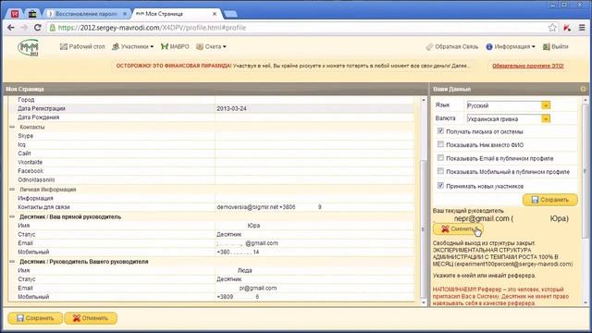This screenshot has width=592, height=333.
Task: Click the browser forward arrow
Action: 24,28
